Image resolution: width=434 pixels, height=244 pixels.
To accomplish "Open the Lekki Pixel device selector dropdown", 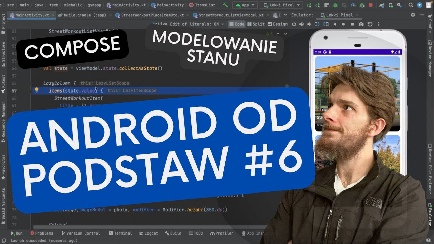I will point(281,5).
